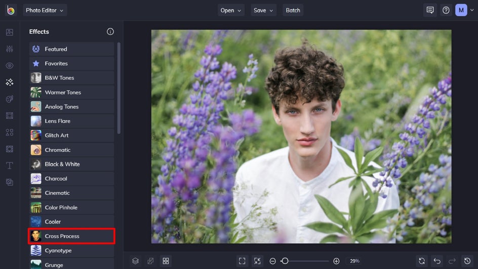
Task: Open the Image Manager sidebar icon
Action: pyautogui.click(x=10, y=32)
